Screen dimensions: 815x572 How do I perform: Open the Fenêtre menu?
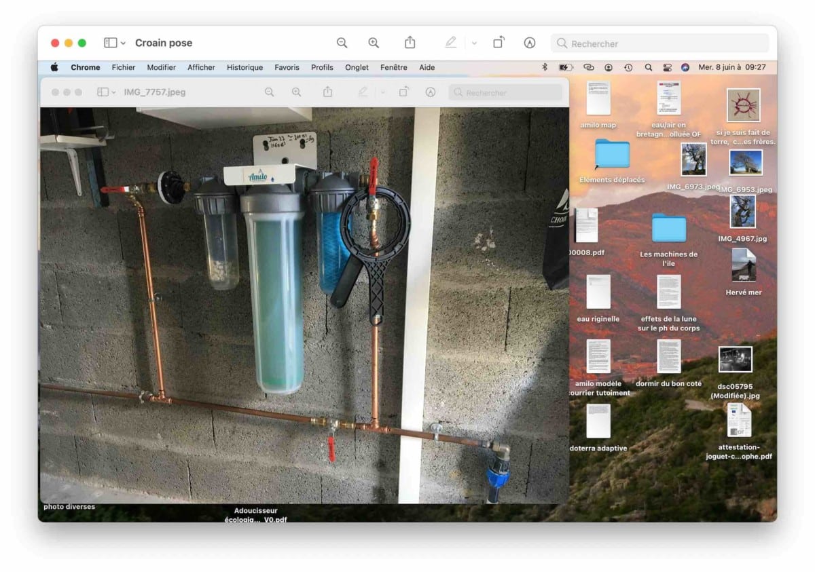click(x=394, y=67)
